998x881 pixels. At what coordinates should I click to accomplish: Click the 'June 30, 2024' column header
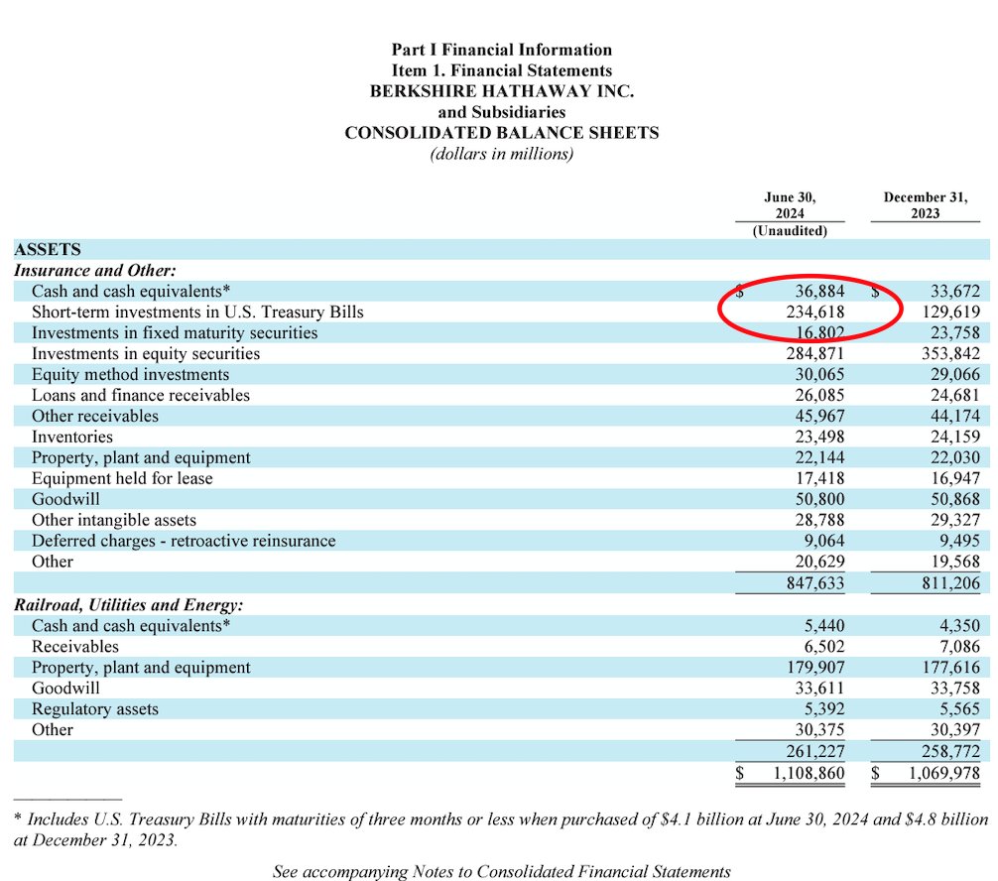pos(790,205)
